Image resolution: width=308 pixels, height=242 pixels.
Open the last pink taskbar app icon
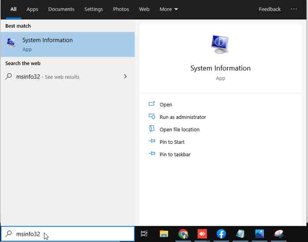point(278,234)
